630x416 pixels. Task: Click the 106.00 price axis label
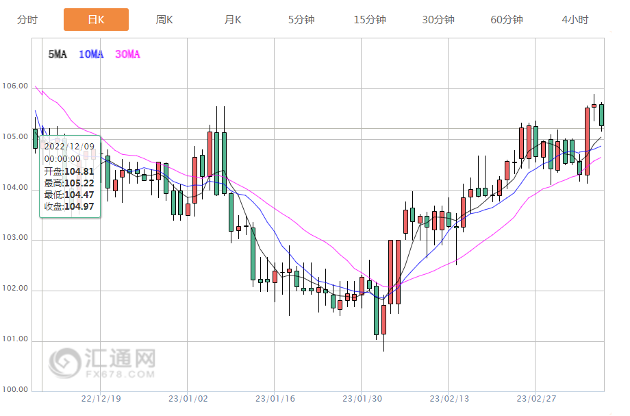pyautogui.click(x=15, y=86)
